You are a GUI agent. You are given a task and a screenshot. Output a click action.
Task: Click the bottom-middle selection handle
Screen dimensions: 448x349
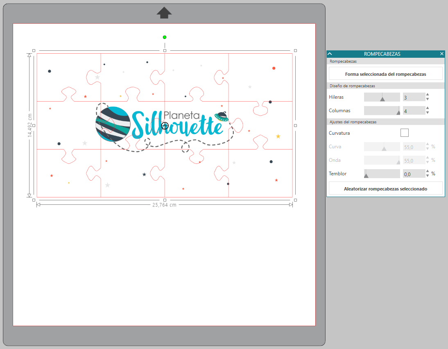tap(165, 200)
